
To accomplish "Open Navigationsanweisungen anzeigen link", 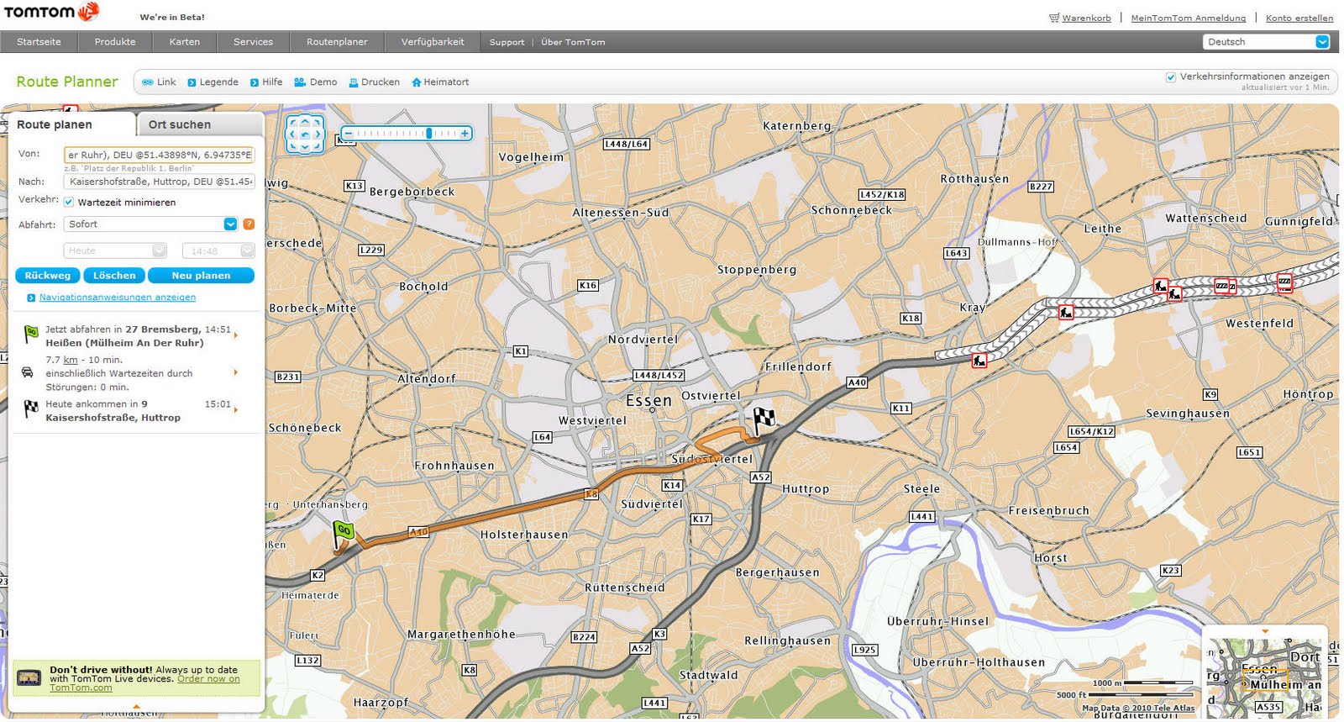I will [118, 298].
